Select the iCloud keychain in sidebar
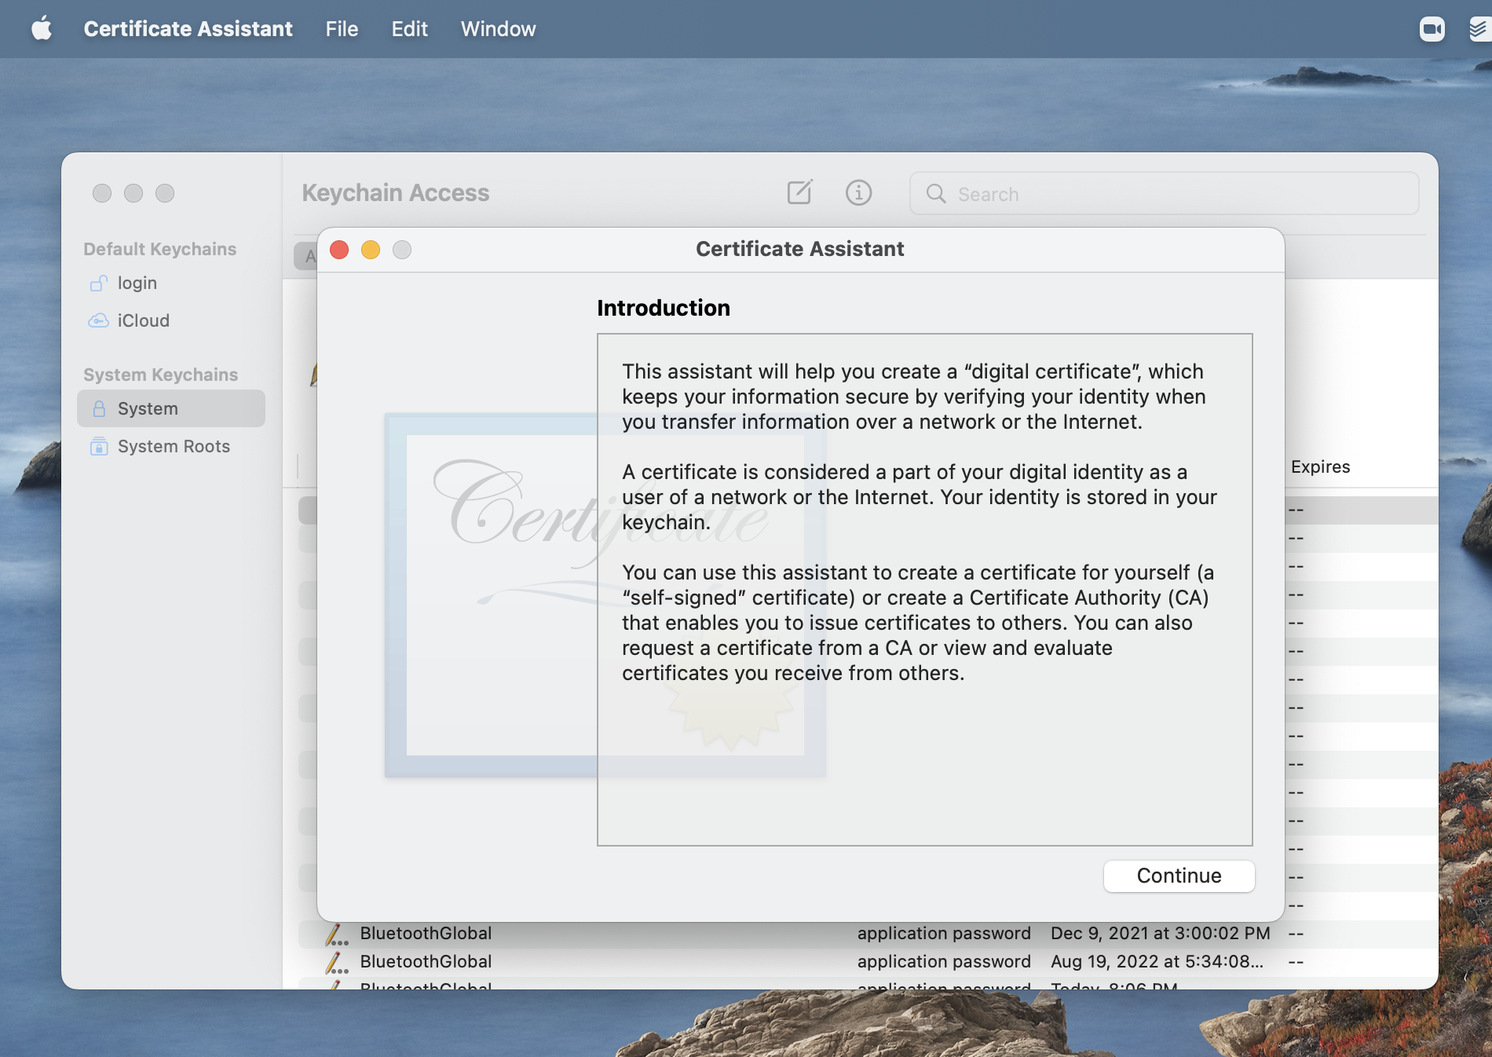1492x1057 pixels. pyautogui.click(x=171, y=320)
